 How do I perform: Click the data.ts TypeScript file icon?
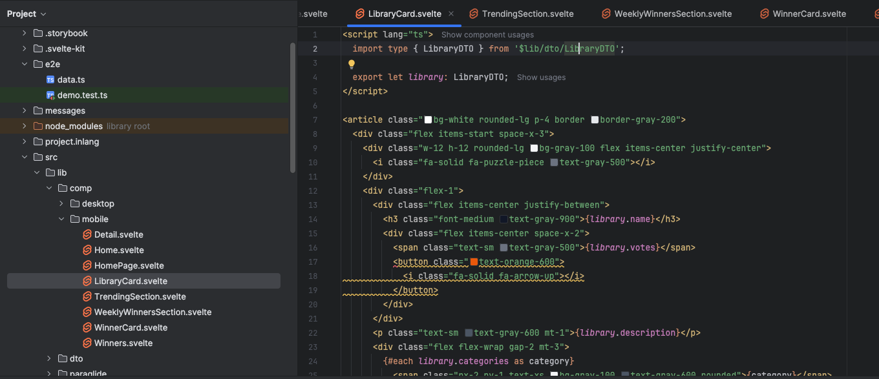(50, 79)
